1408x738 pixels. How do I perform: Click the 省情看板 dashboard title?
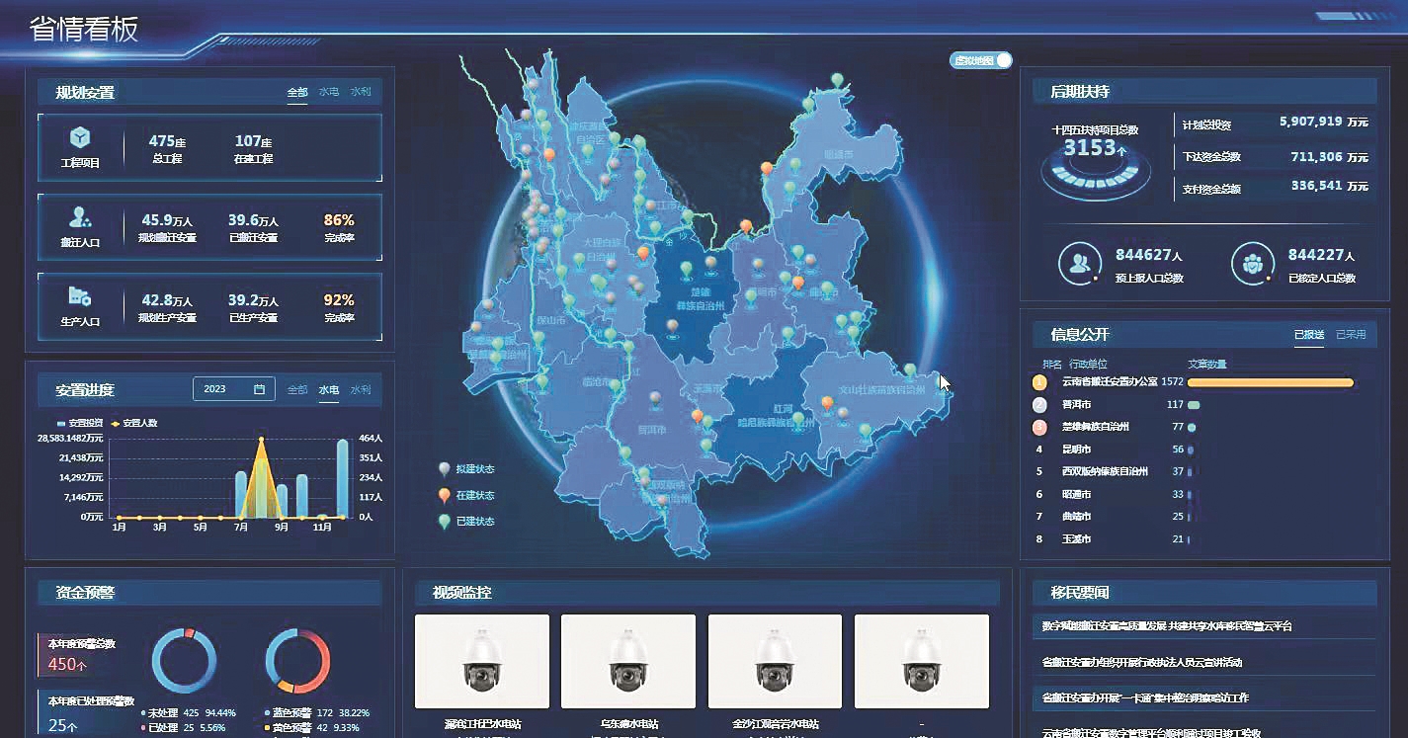[84, 29]
